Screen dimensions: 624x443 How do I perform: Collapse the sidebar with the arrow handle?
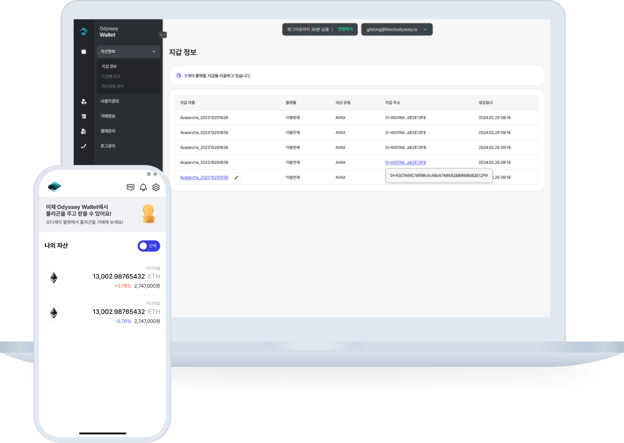click(x=163, y=35)
